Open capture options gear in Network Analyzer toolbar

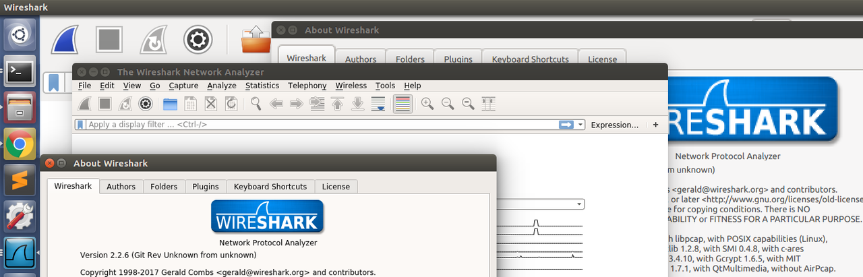click(145, 103)
